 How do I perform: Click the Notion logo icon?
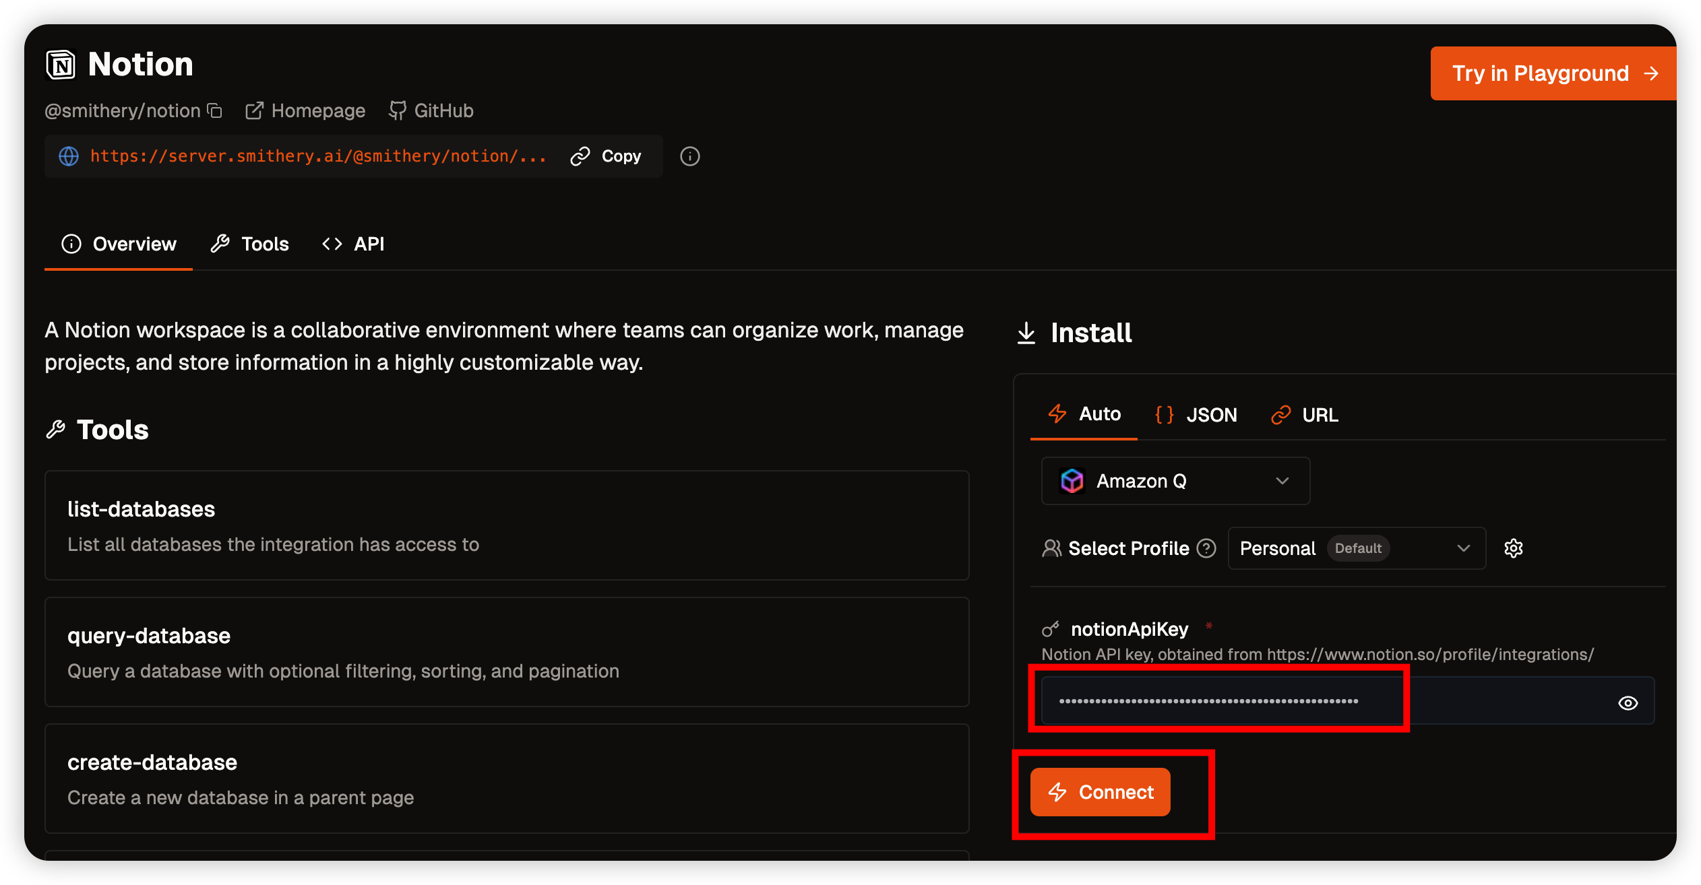pos(61,65)
